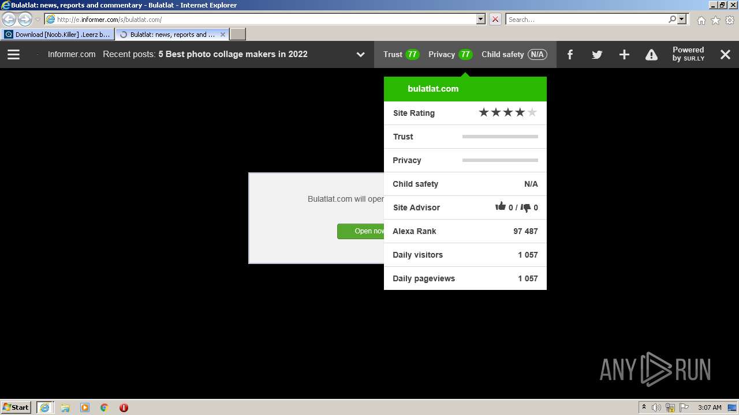The width and height of the screenshot is (739, 415).
Task: Expand the recent posts dropdown chevron
Action: (360, 55)
